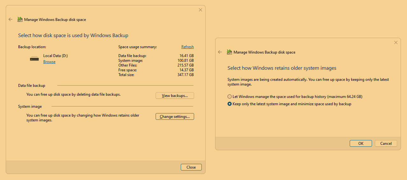Close the right system images dialog
The width and height of the screenshot is (407, 180).
point(396,42)
